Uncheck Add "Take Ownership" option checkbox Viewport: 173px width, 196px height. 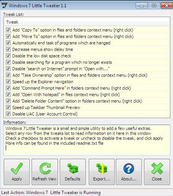pyautogui.click(x=8, y=75)
